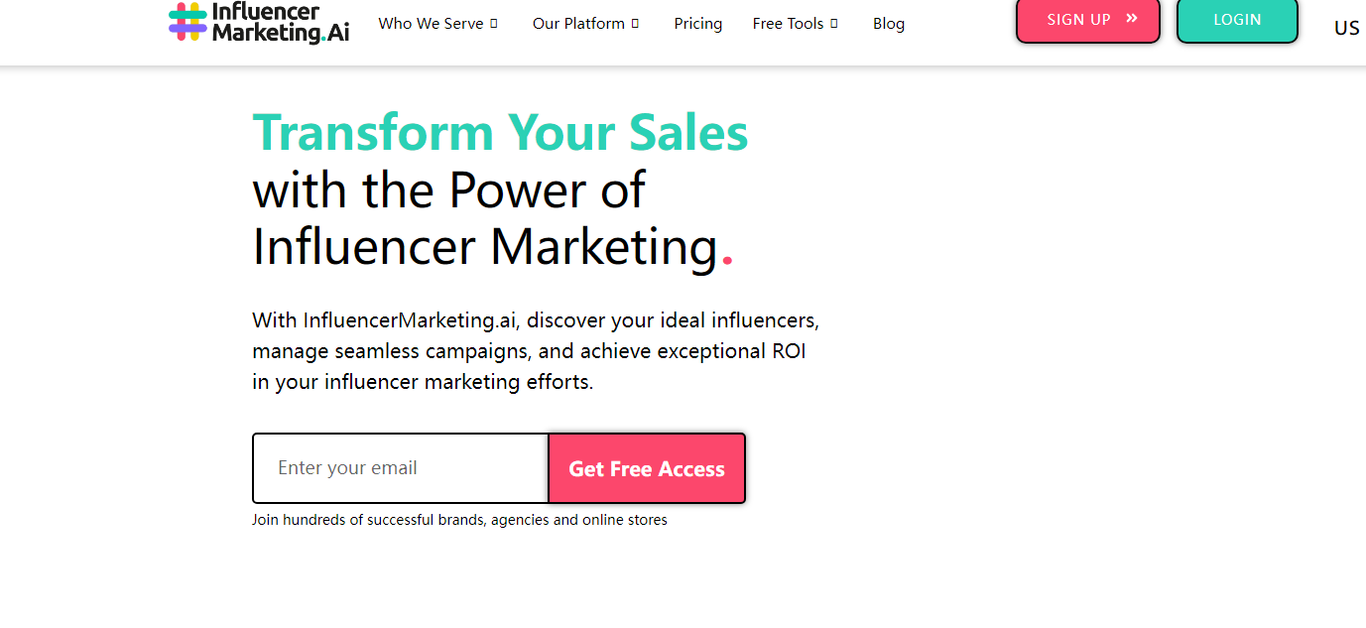Go to the Pricing page
The width and height of the screenshot is (1366, 628).
click(698, 23)
